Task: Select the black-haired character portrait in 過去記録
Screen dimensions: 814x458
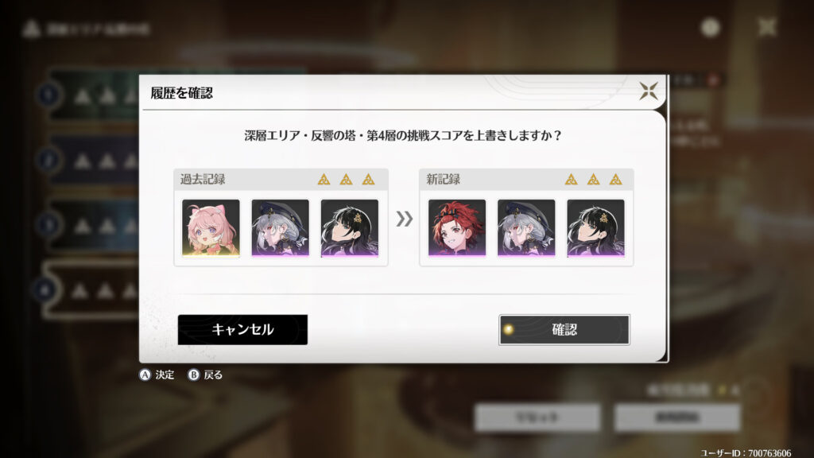Action: (350, 228)
